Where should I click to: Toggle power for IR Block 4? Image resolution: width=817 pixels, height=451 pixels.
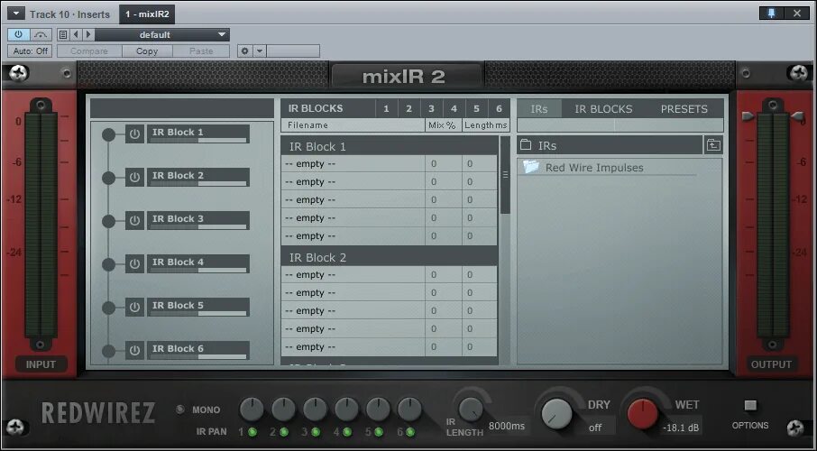(134, 263)
